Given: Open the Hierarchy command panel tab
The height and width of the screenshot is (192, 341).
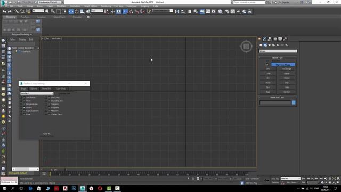Looking at the screenshot, I should (270, 39).
